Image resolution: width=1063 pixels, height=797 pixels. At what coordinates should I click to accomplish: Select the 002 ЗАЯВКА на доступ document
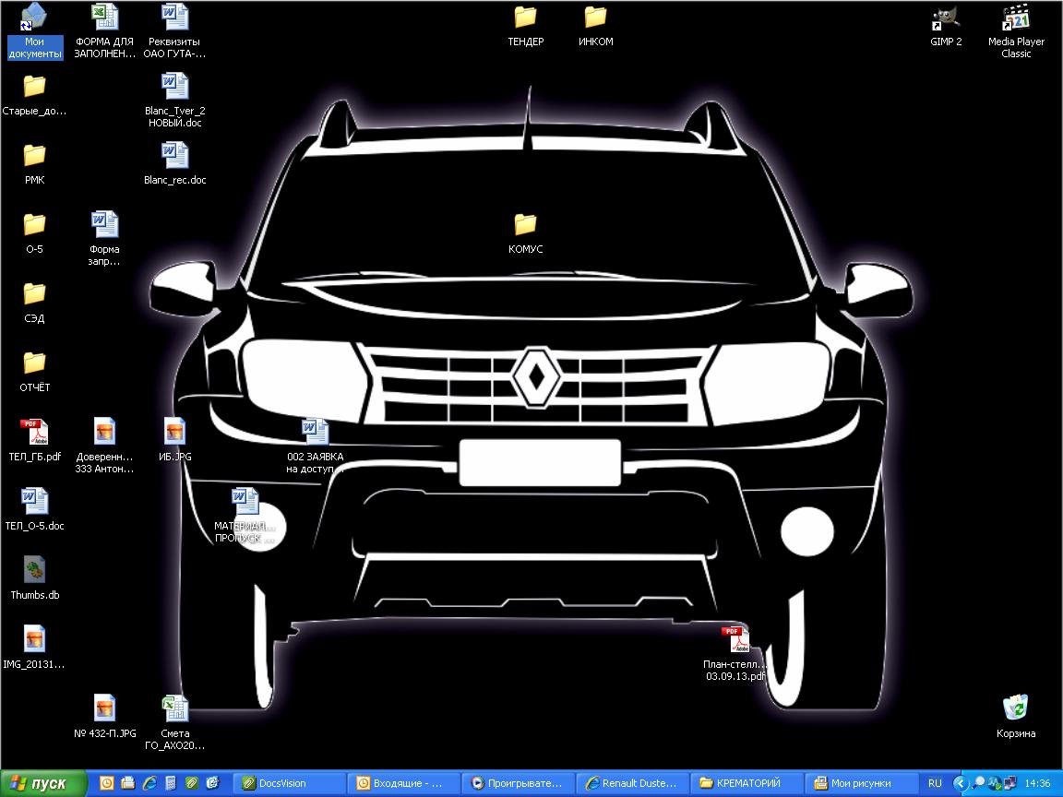[x=315, y=446]
